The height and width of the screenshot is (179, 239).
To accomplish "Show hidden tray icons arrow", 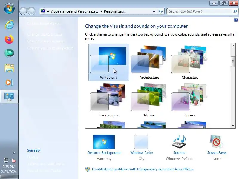I will pyautogui.click(x=14, y=153).
